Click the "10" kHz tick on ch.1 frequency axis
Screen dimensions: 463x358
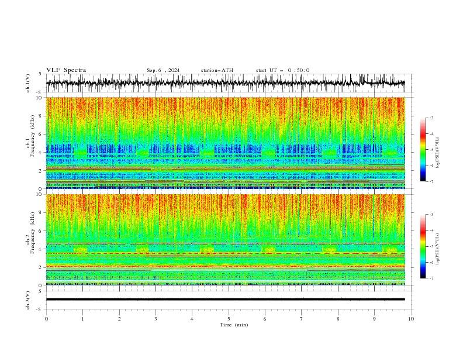click(40, 98)
